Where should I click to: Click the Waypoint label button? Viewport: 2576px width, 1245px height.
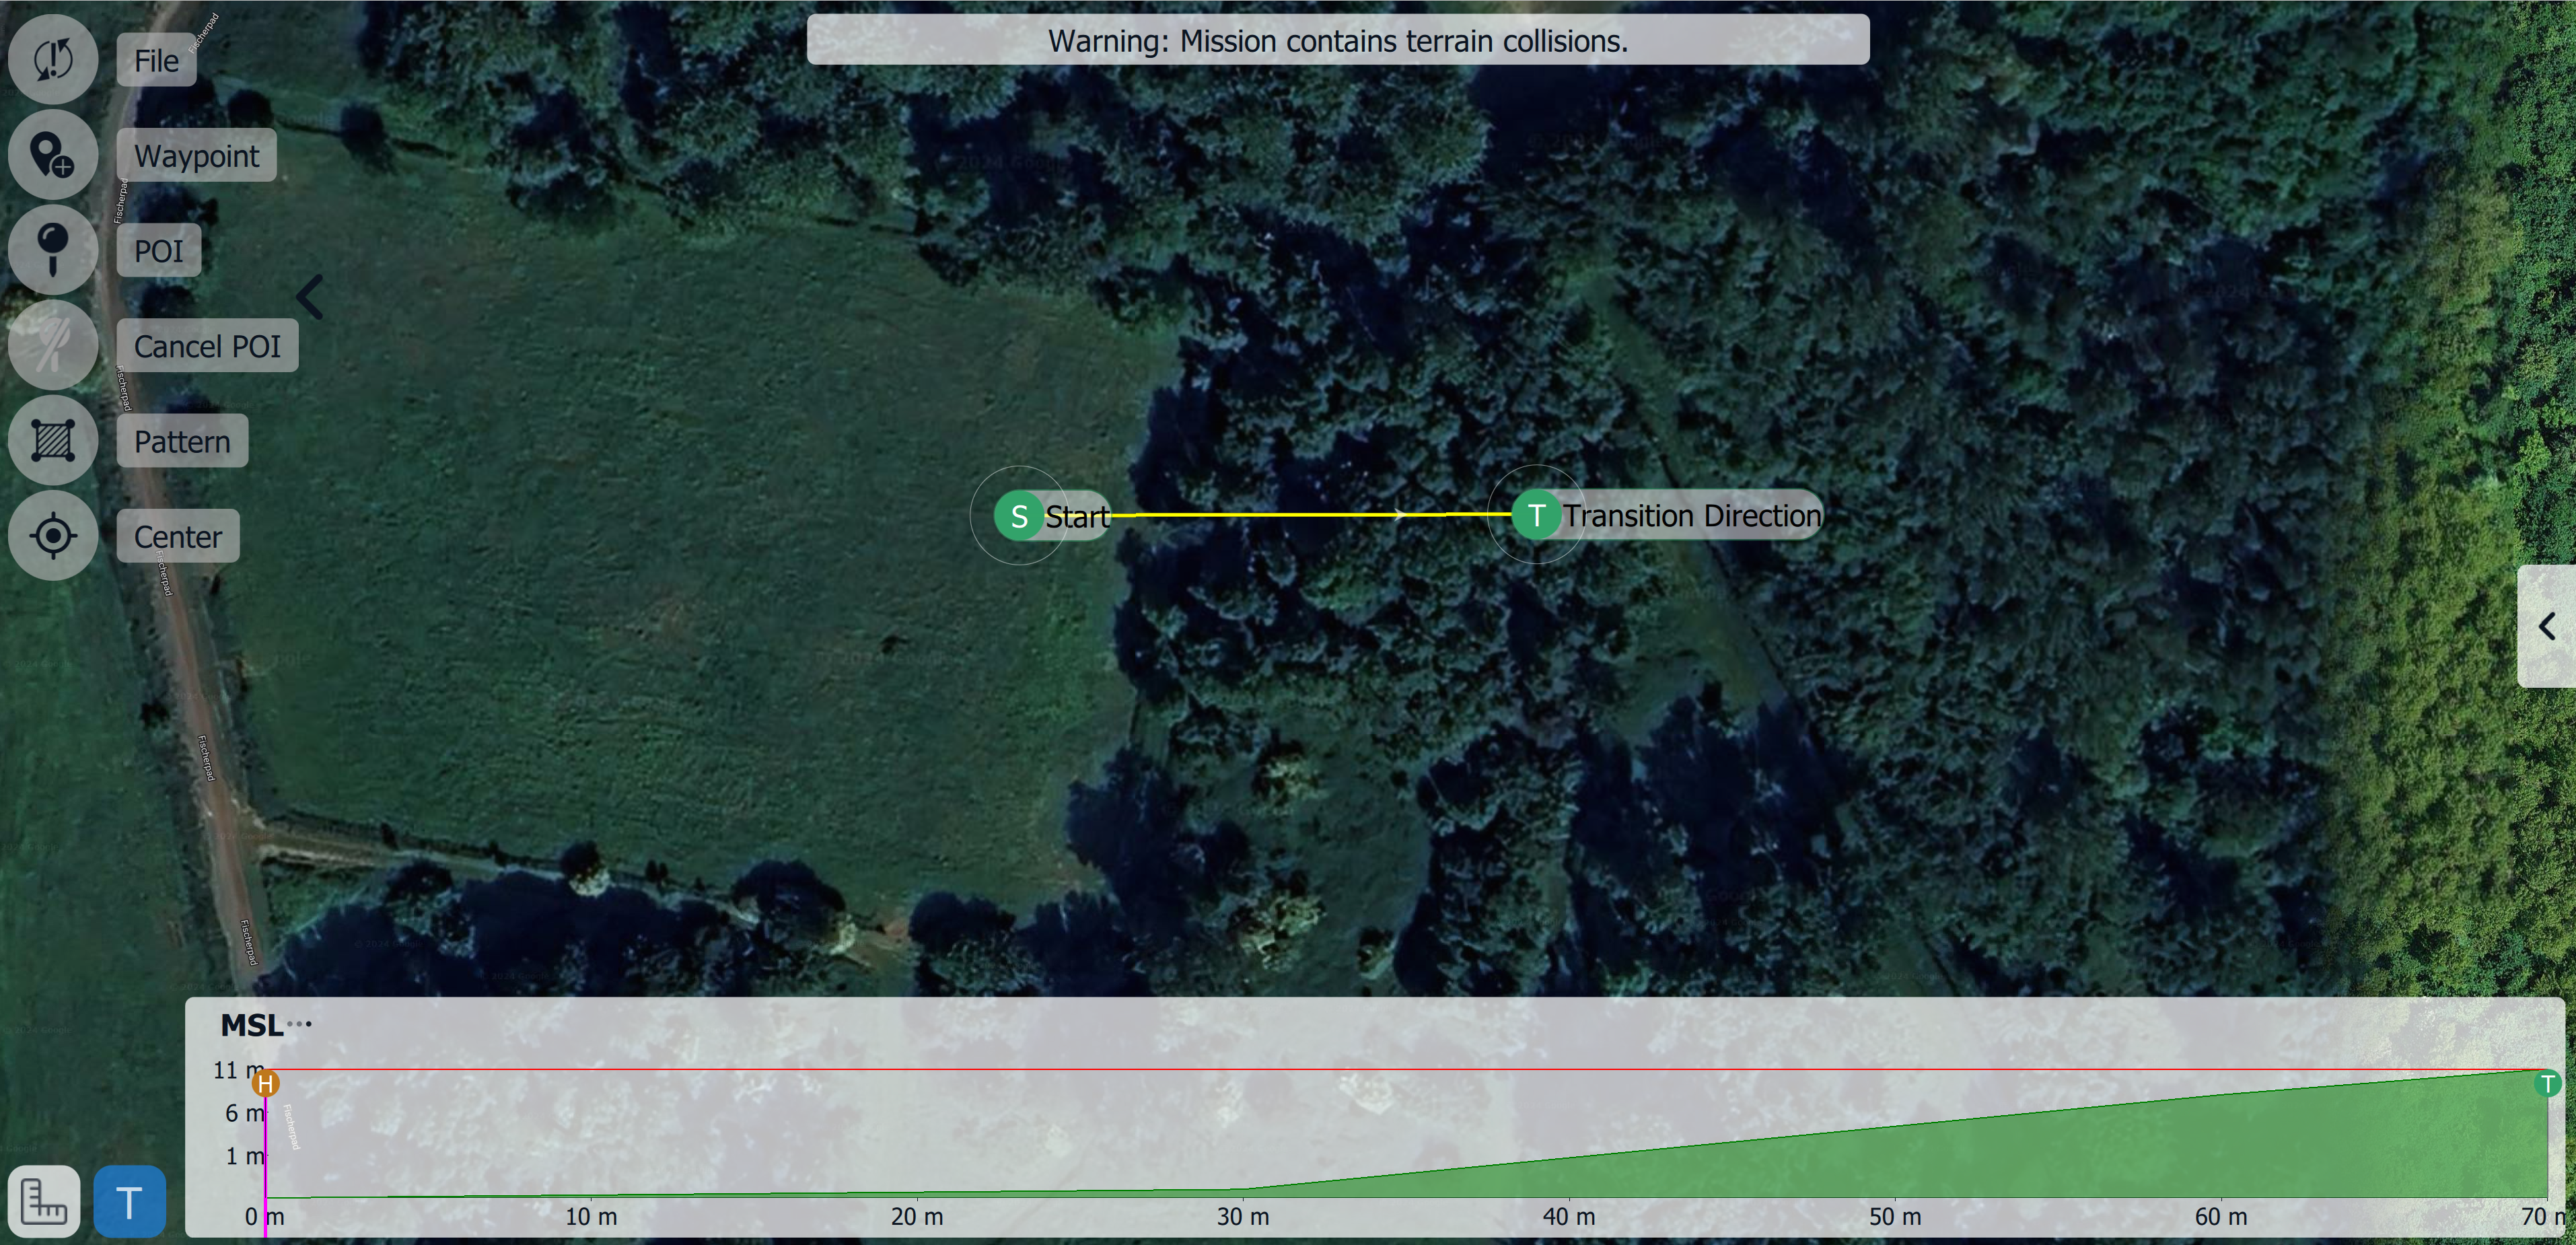click(196, 155)
